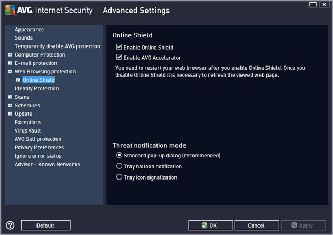Screen dimensions: 333x235
Task: Expand the E-mail protection node
Action: (10, 63)
